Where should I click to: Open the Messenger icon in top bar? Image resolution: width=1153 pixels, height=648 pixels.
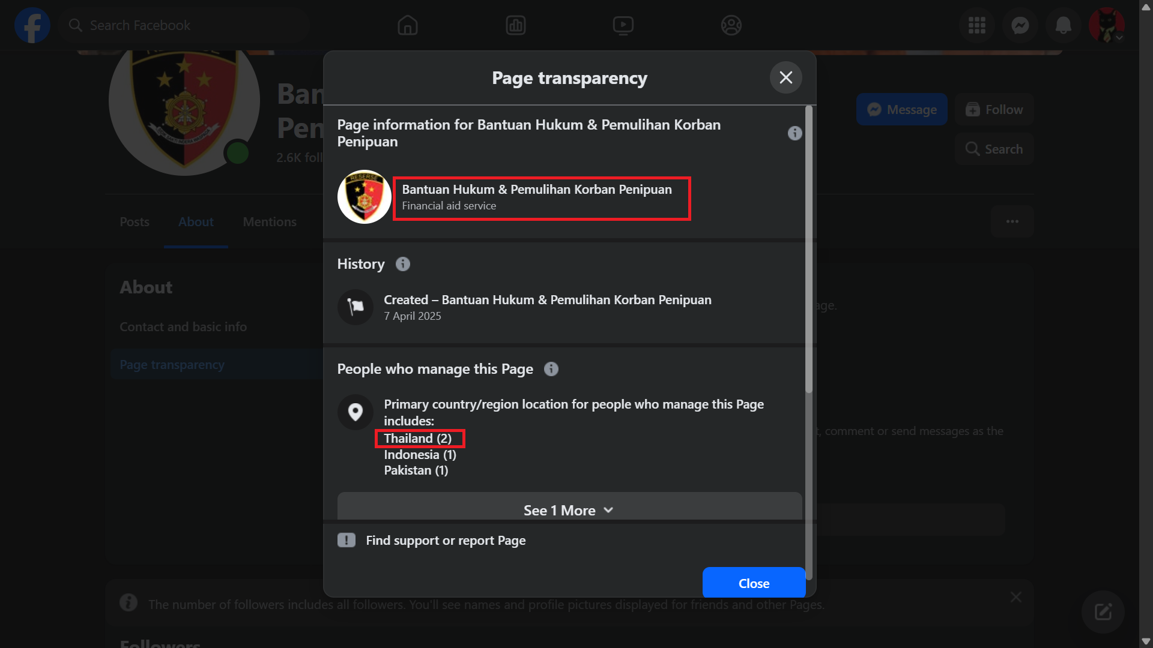pos(1020,25)
